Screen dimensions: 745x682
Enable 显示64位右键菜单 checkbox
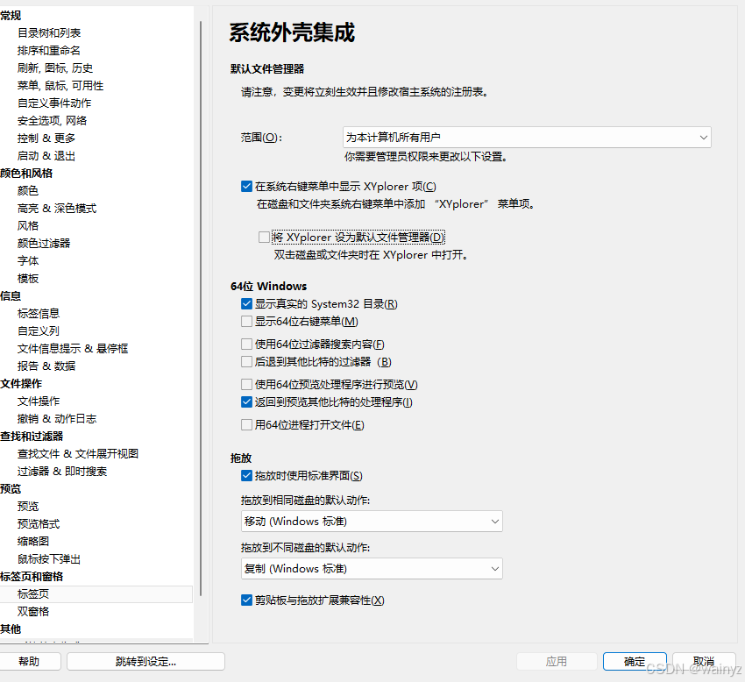tap(246, 322)
